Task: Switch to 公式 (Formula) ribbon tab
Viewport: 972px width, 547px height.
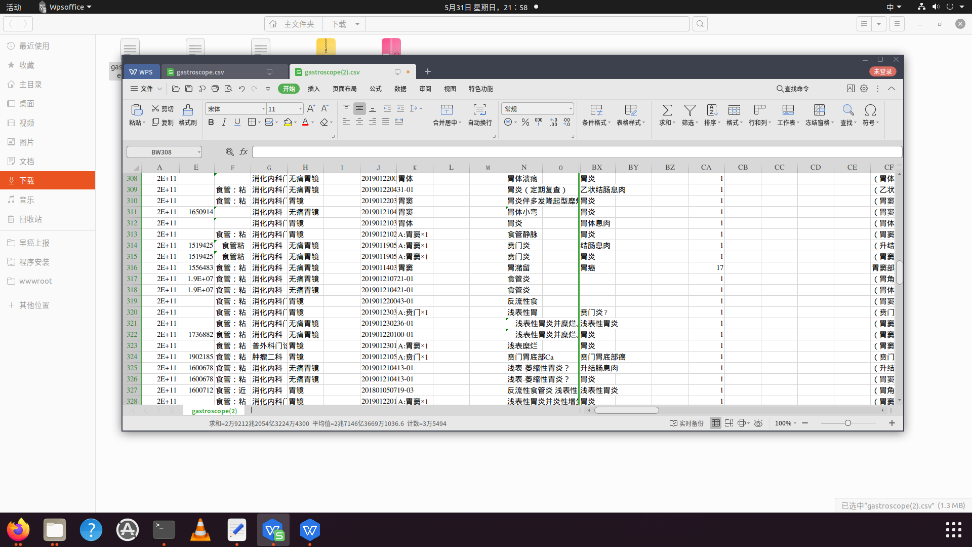Action: 375,88
